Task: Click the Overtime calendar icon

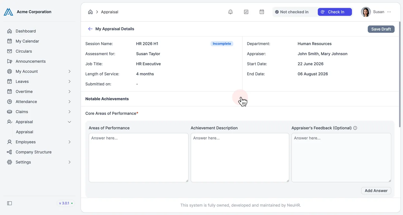Action: click(10, 92)
